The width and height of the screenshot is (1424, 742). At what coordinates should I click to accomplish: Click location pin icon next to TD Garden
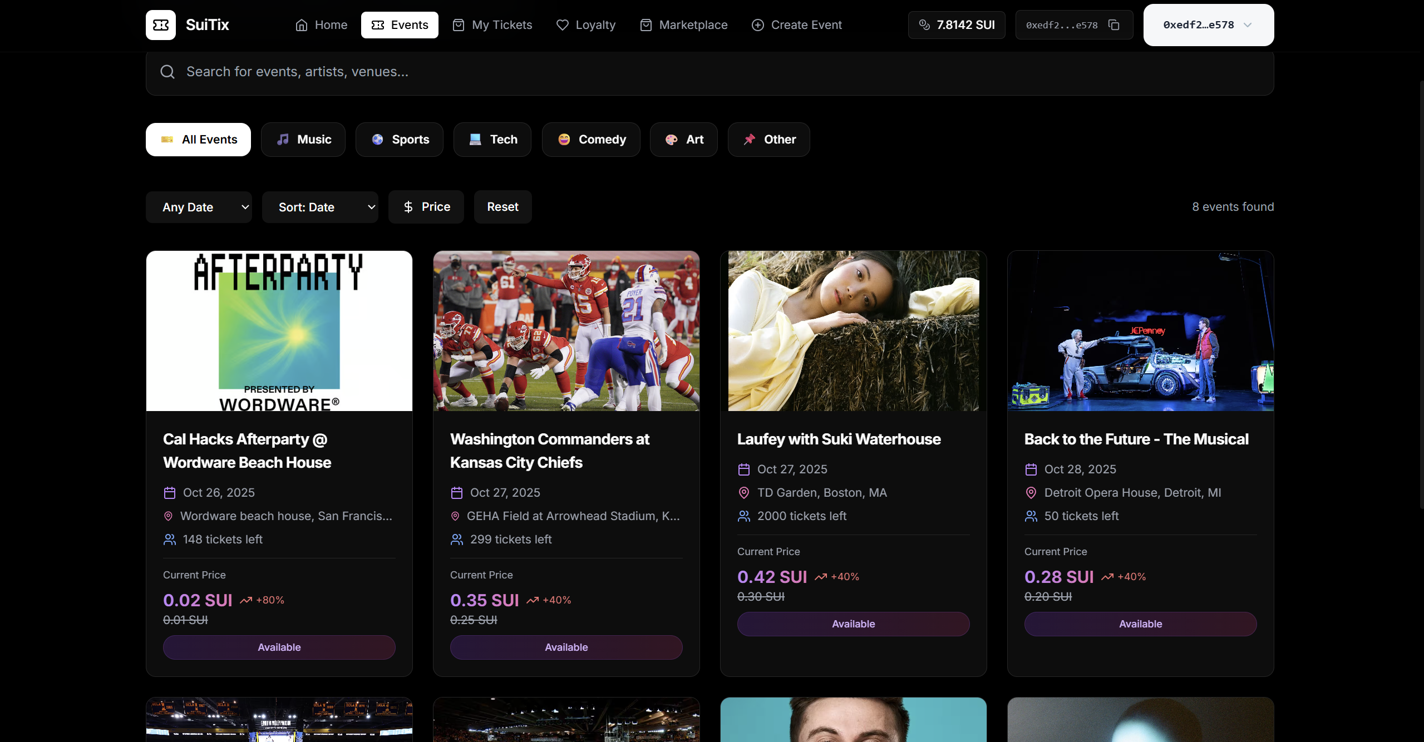[743, 493]
